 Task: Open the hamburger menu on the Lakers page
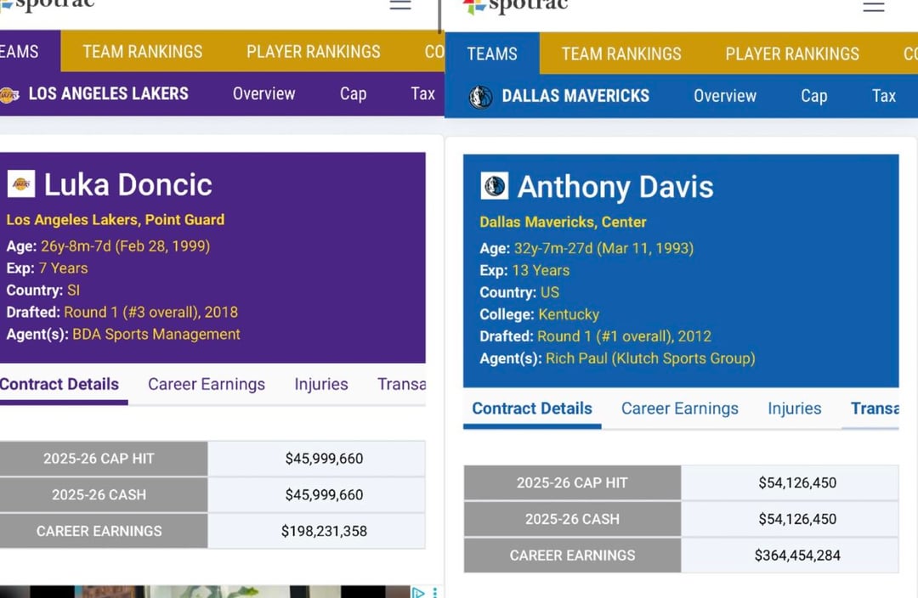pyautogui.click(x=399, y=4)
